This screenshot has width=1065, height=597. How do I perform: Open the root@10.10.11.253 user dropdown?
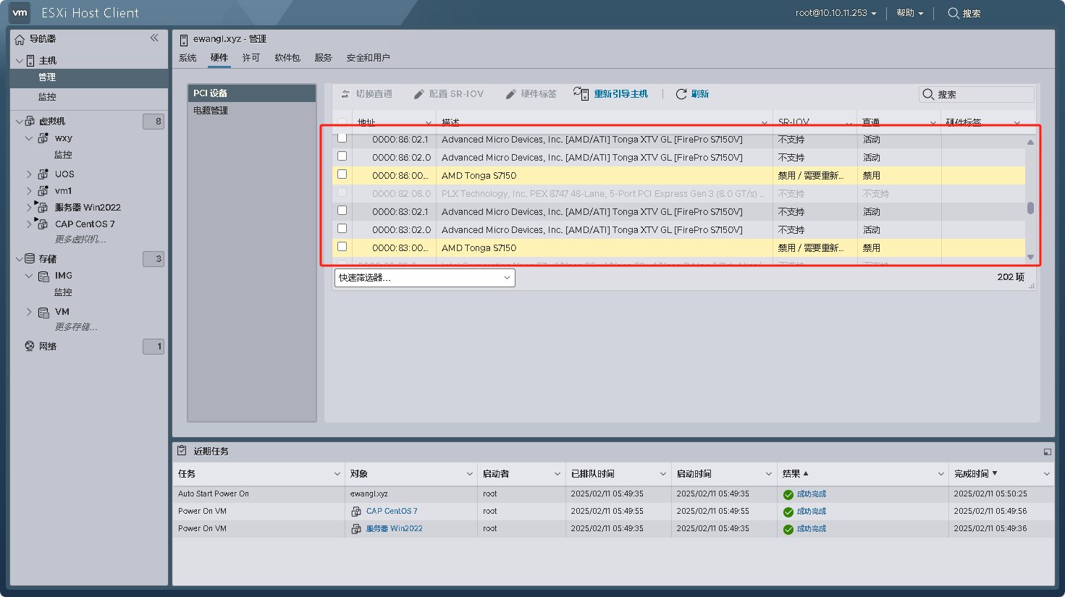pos(835,13)
